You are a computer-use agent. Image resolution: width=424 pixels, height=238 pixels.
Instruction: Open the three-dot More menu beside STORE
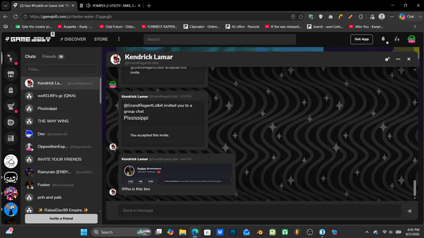coord(119,39)
